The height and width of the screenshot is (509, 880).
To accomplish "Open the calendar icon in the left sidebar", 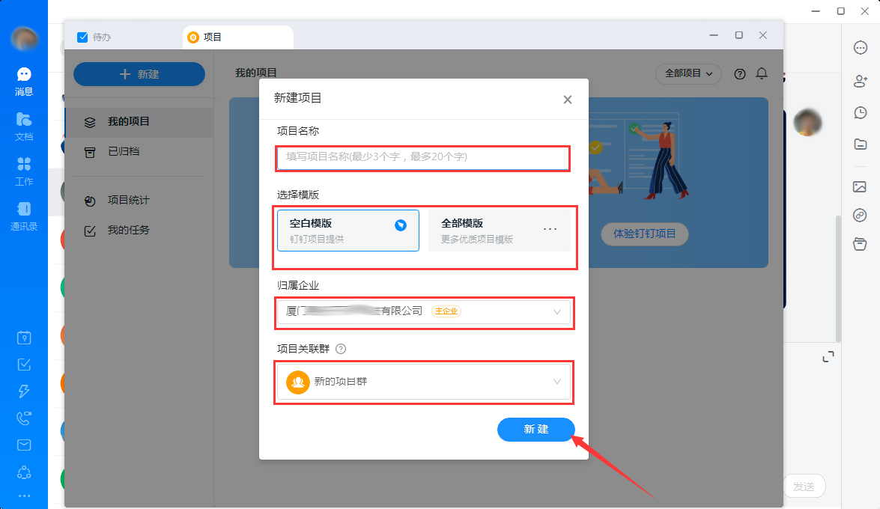I will (24, 338).
